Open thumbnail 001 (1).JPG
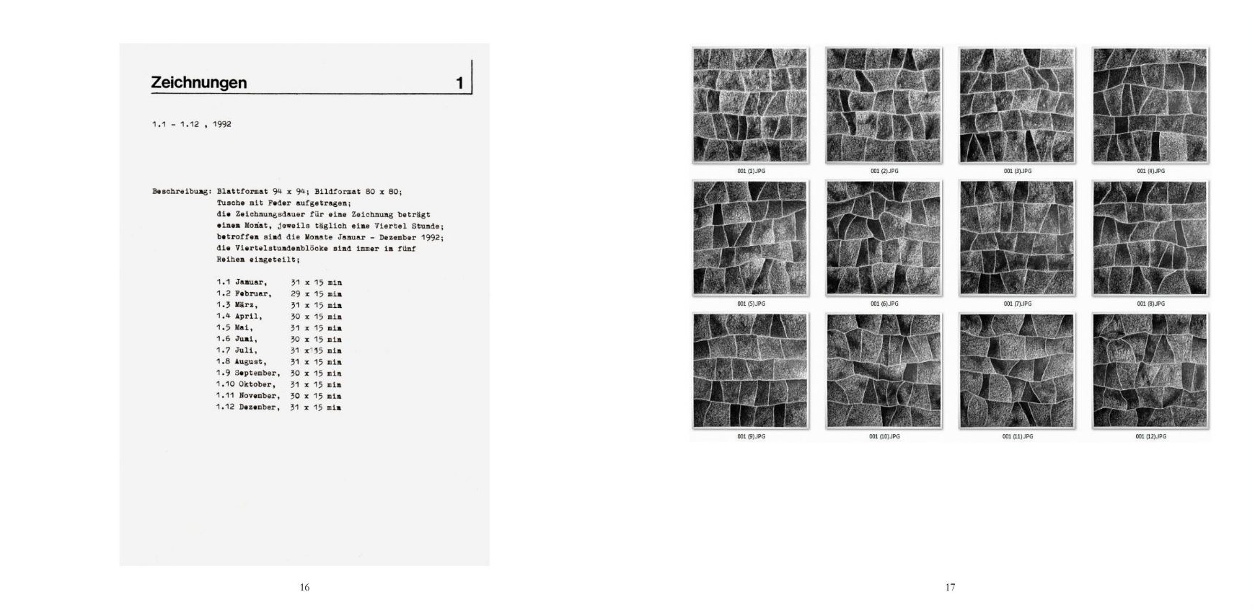This screenshot has height=610, width=1255. click(x=750, y=105)
